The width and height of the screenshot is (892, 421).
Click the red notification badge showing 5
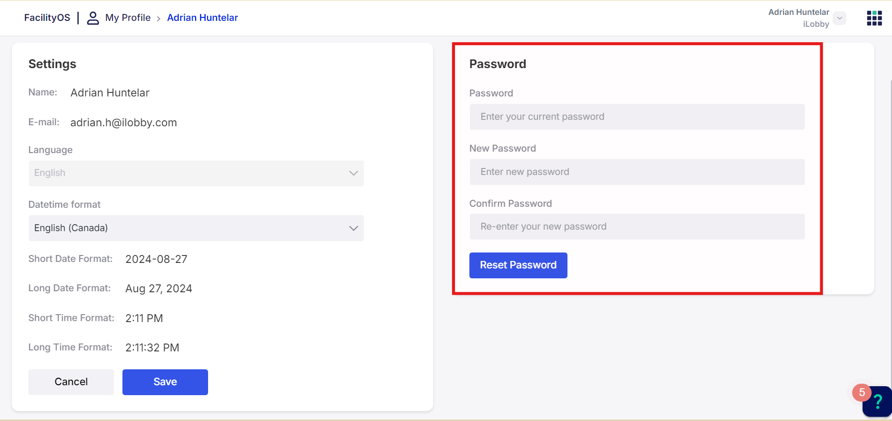[x=862, y=393]
